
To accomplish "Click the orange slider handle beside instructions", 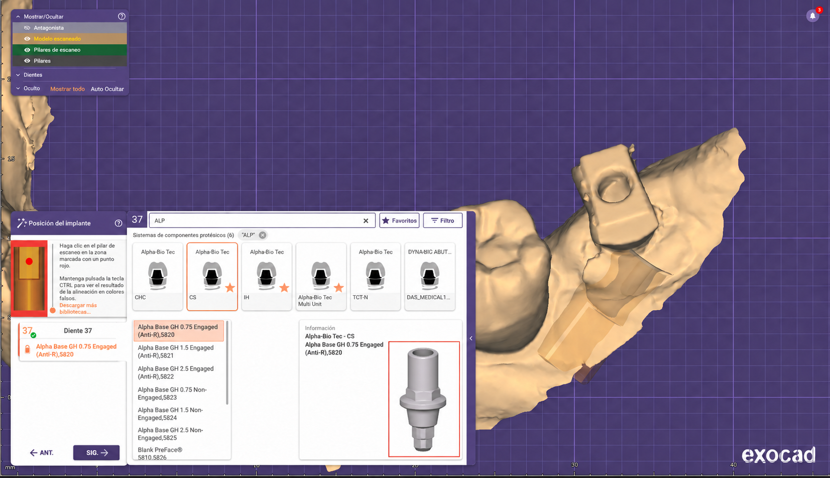I will [x=53, y=310].
